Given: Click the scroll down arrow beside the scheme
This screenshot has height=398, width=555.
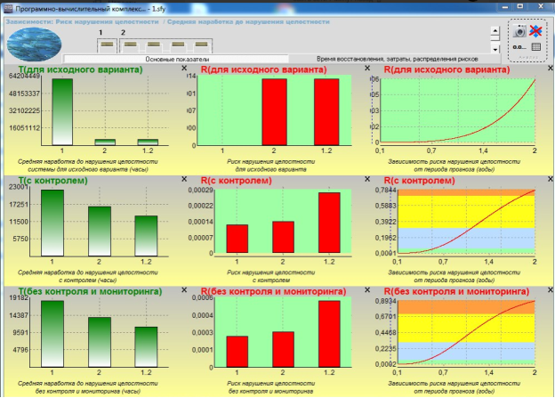Looking at the screenshot, I should pos(495,49).
